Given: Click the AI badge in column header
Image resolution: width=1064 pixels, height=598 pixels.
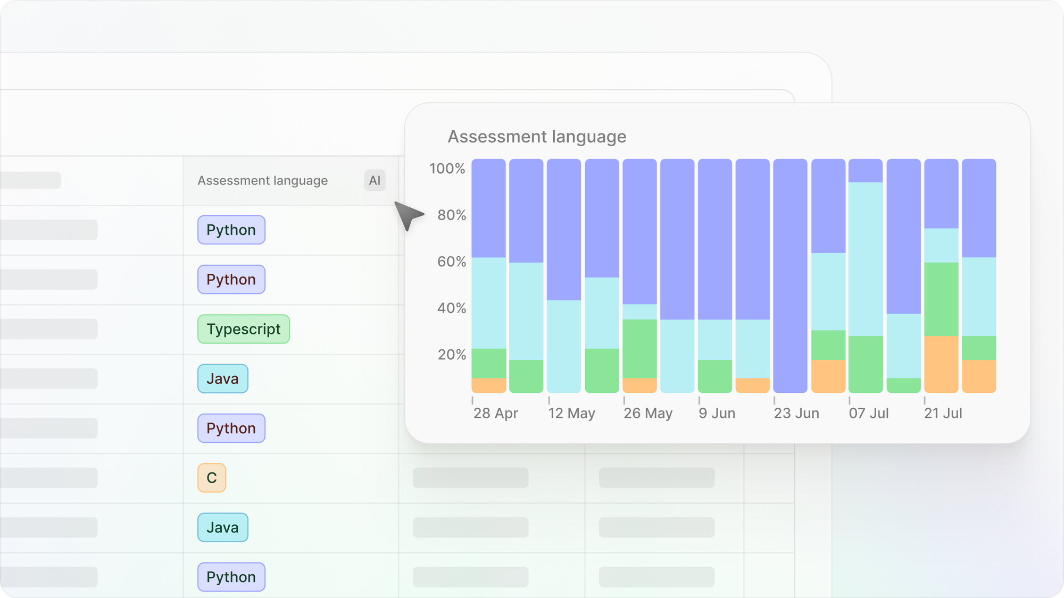Looking at the screenshot, I should click(x=375, y=181).
